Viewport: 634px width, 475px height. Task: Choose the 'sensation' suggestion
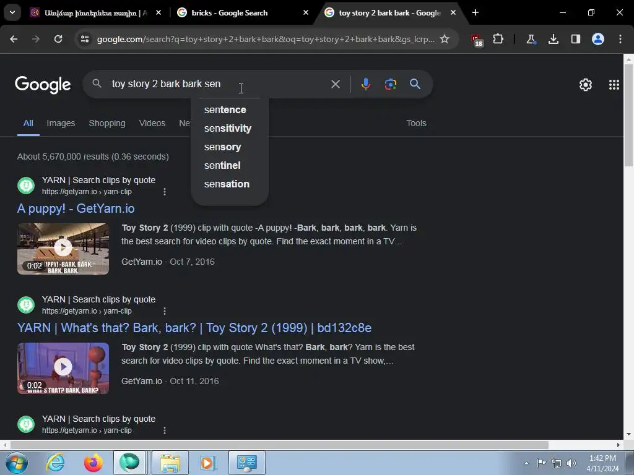click(x=229, y=184)
